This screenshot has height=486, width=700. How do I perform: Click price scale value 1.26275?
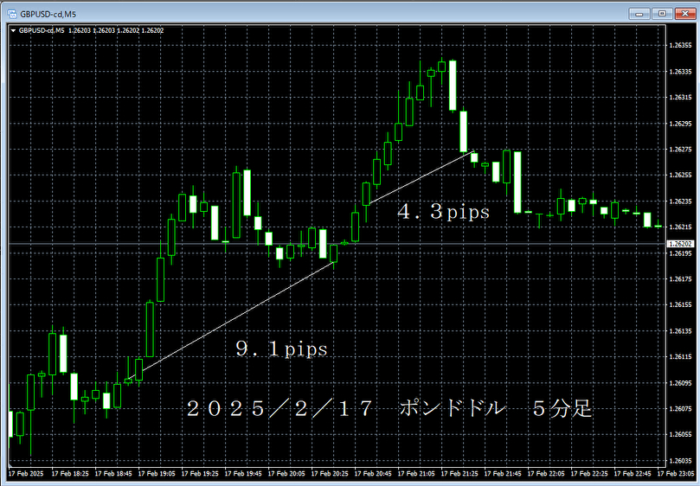(x=680, y=150)
